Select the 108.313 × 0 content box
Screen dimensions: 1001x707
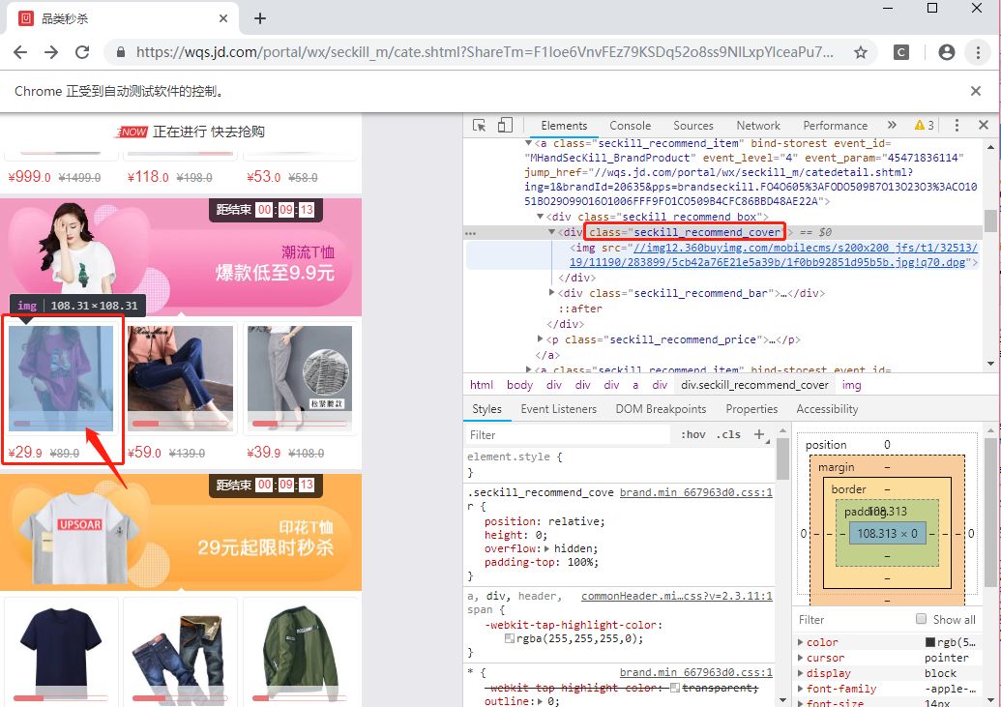(888, 533)
